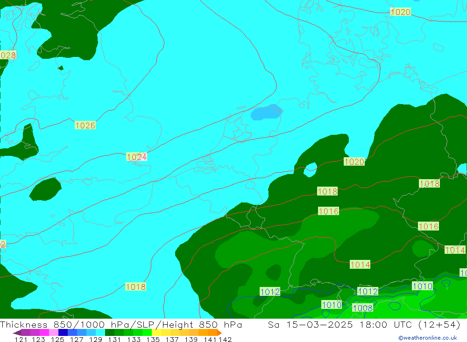The height and width of the screenshot is (342, 467).
Task: Click the legend value 131
Action: pos(114,339)
